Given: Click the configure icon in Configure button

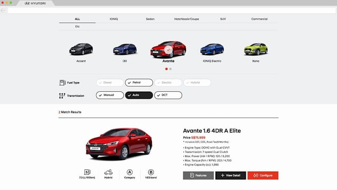Looking at the screenshot, I should point(256,175).
